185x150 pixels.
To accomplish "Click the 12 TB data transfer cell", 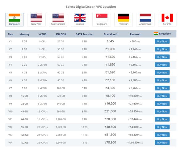I will pos(84,143).
